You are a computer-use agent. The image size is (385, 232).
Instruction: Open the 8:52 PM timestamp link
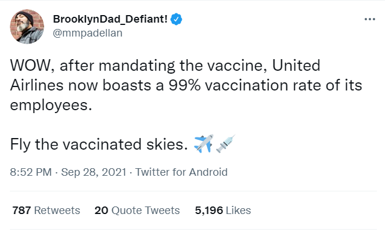pyautogui.click(x=30, y=172)
